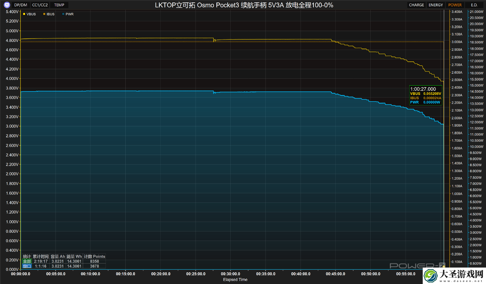
Task: Click the 5.400V voltage axis label
Action: tap(12, 12)
